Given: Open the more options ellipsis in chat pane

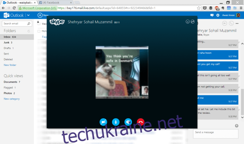Looking at the screenshot, I should click(x=237, y=24).
